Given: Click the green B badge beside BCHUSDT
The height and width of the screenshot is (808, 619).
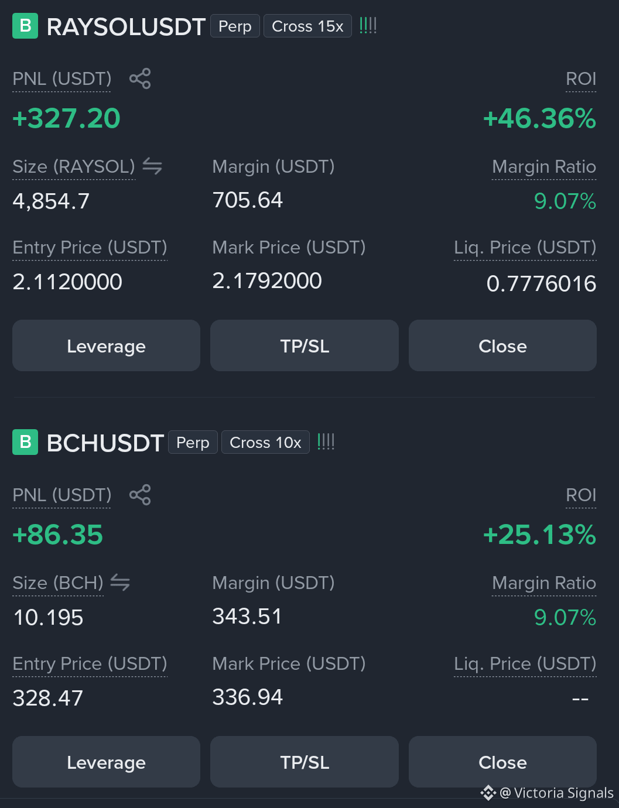Looking at the screenshot, I should click(x=25, y=442).
